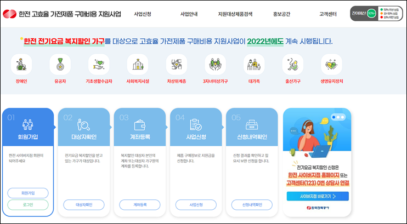Click the 사이버지점 바로가기 button
The height and width of the screenshot is (224, 407).
(318, 196)
